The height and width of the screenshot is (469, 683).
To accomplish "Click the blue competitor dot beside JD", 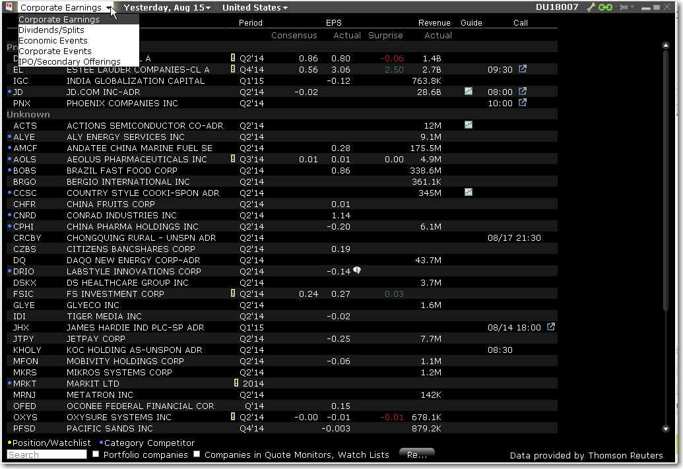I will (10, 92).
